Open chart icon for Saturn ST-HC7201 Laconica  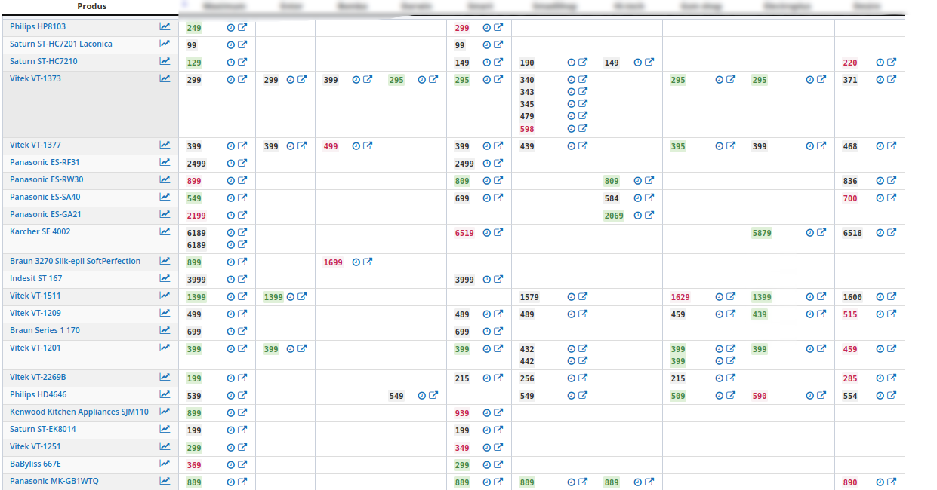click(165, 44)
